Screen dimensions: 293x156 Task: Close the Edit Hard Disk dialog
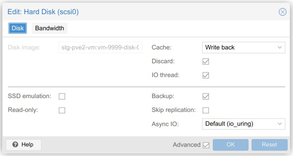(x=282, y=12)
